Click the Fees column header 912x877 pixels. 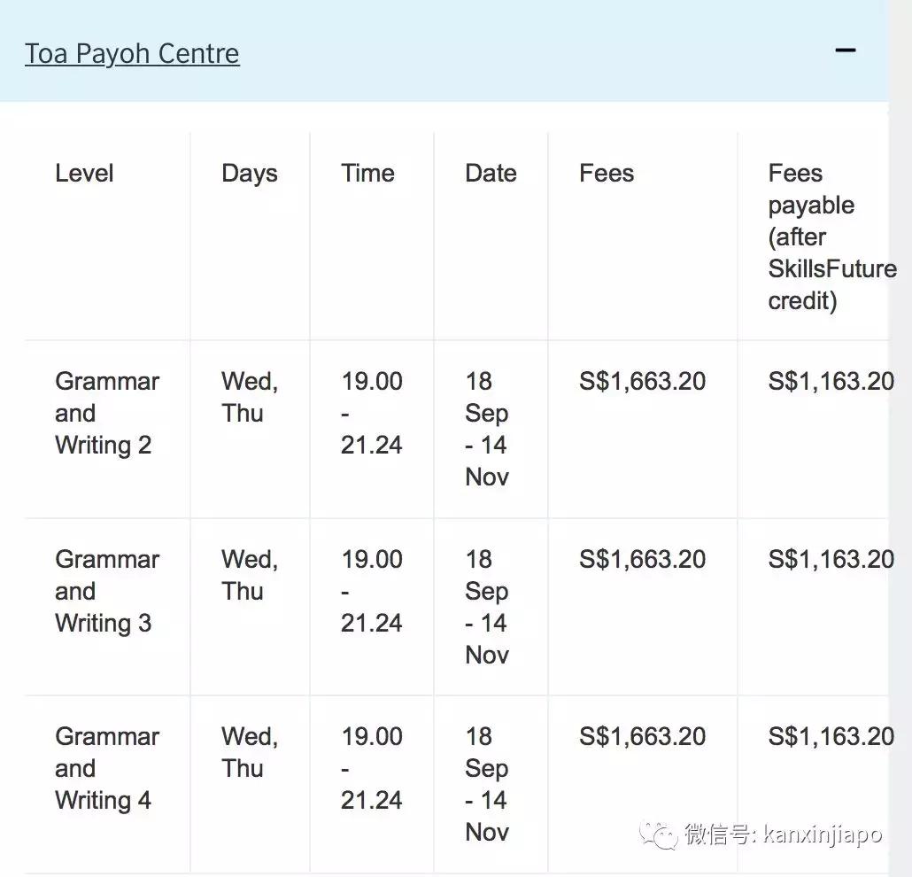(607, 173)
